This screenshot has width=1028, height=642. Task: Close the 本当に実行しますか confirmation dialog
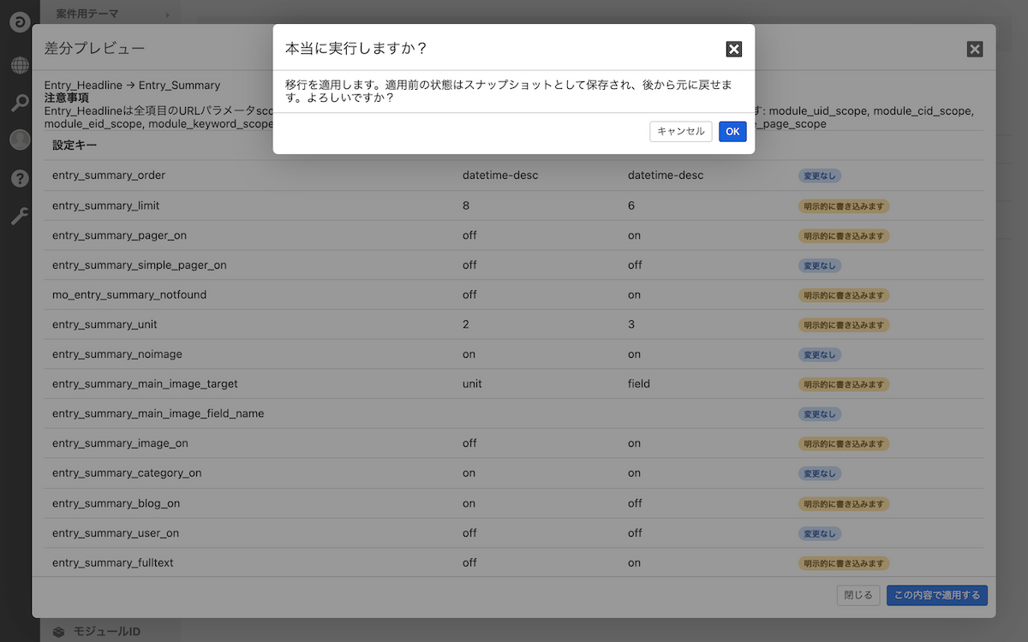click(x=734, y=49)
